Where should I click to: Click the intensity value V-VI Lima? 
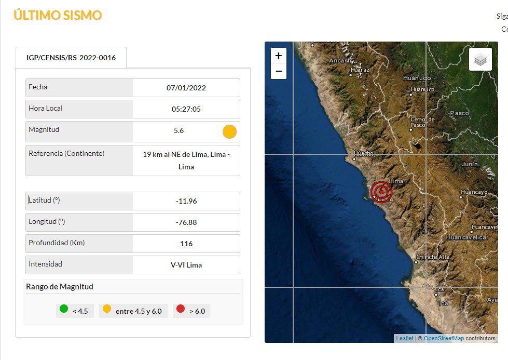(186, 265)
